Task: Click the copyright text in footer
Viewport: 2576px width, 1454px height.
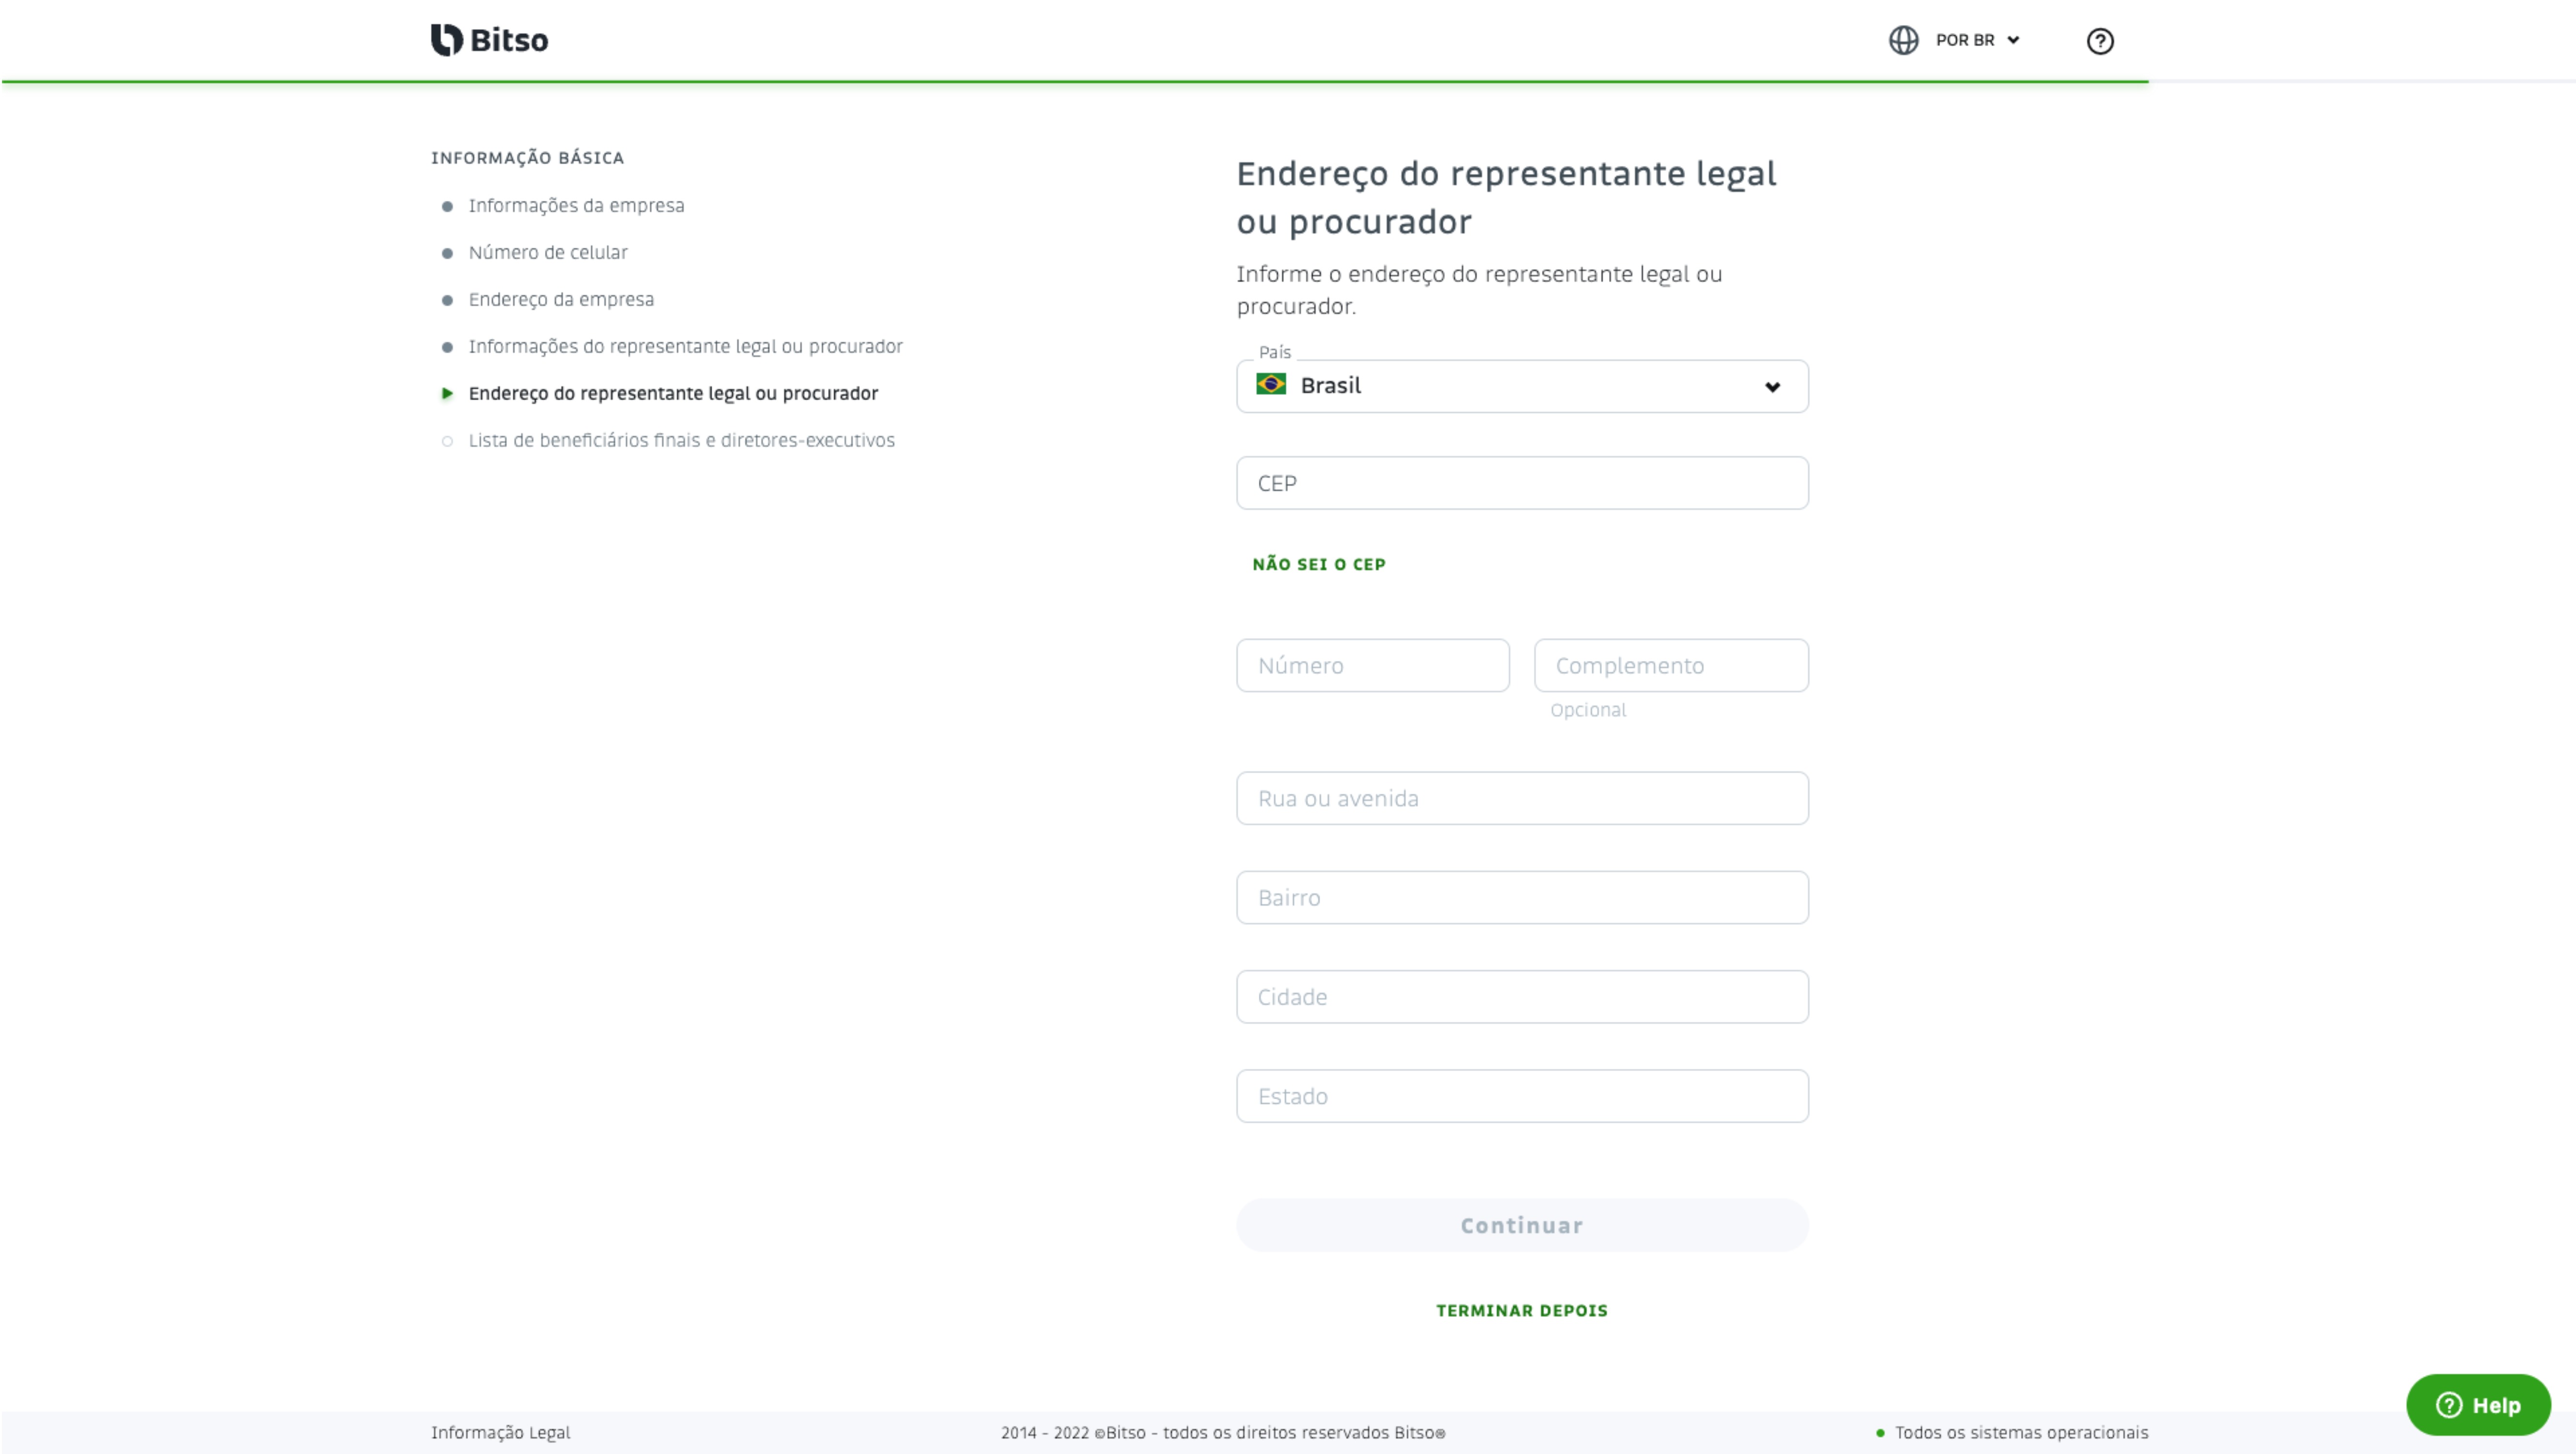Action: (x=1223, y=1432)
